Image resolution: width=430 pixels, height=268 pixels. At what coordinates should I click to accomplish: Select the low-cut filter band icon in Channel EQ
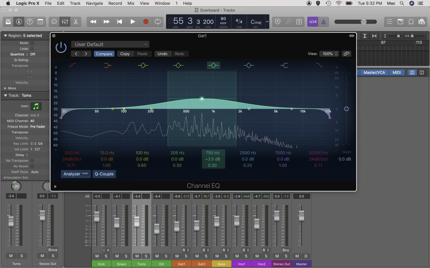73,65
